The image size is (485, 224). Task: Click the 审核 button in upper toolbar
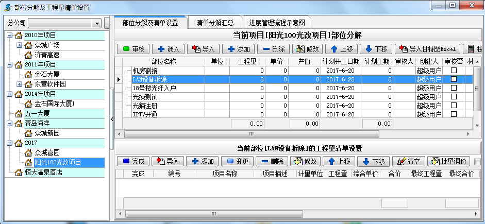133,49
